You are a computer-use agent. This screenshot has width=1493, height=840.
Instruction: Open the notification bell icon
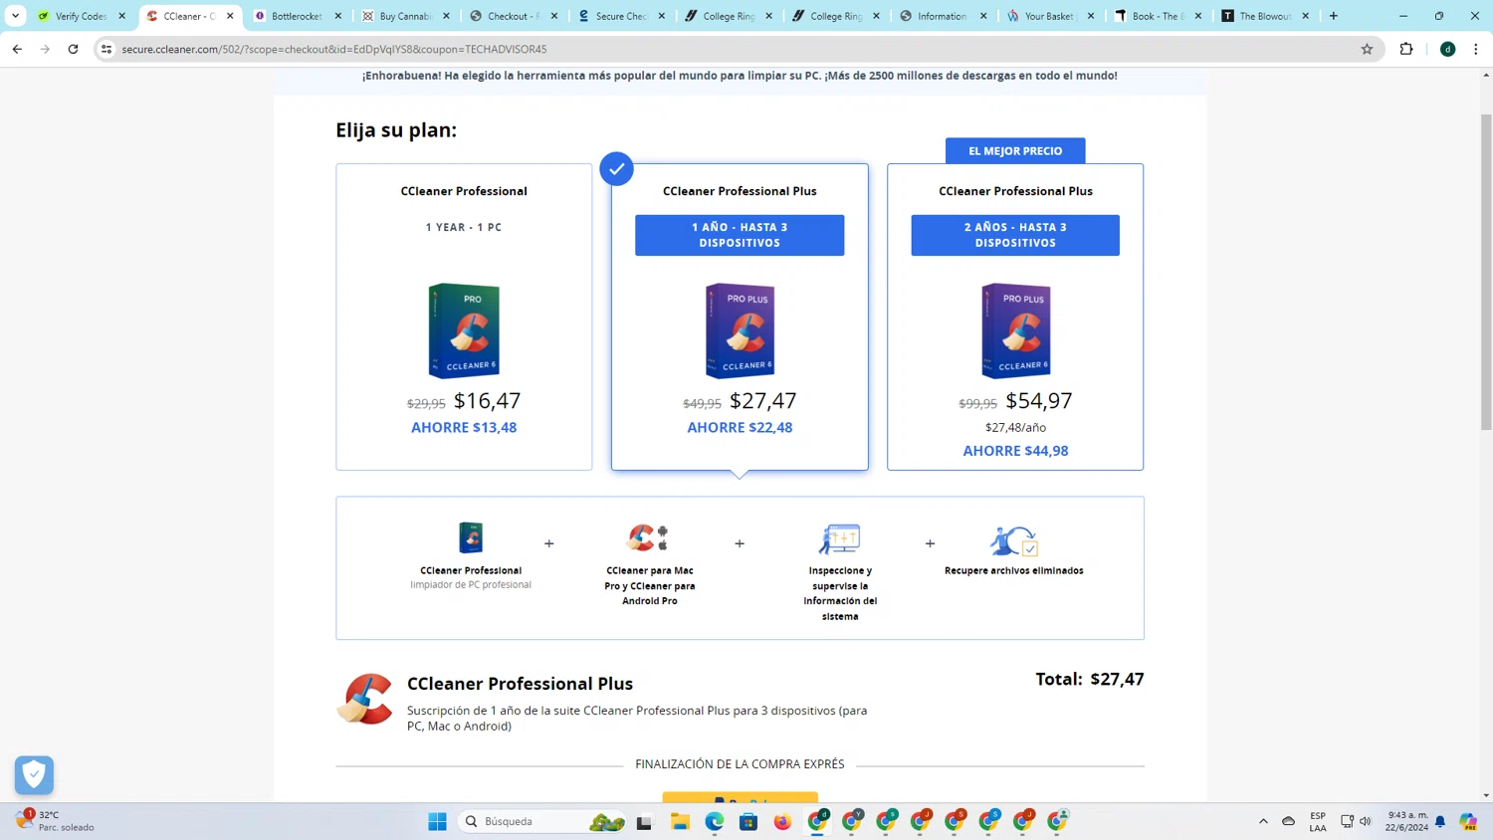[x=1440, y=821]
